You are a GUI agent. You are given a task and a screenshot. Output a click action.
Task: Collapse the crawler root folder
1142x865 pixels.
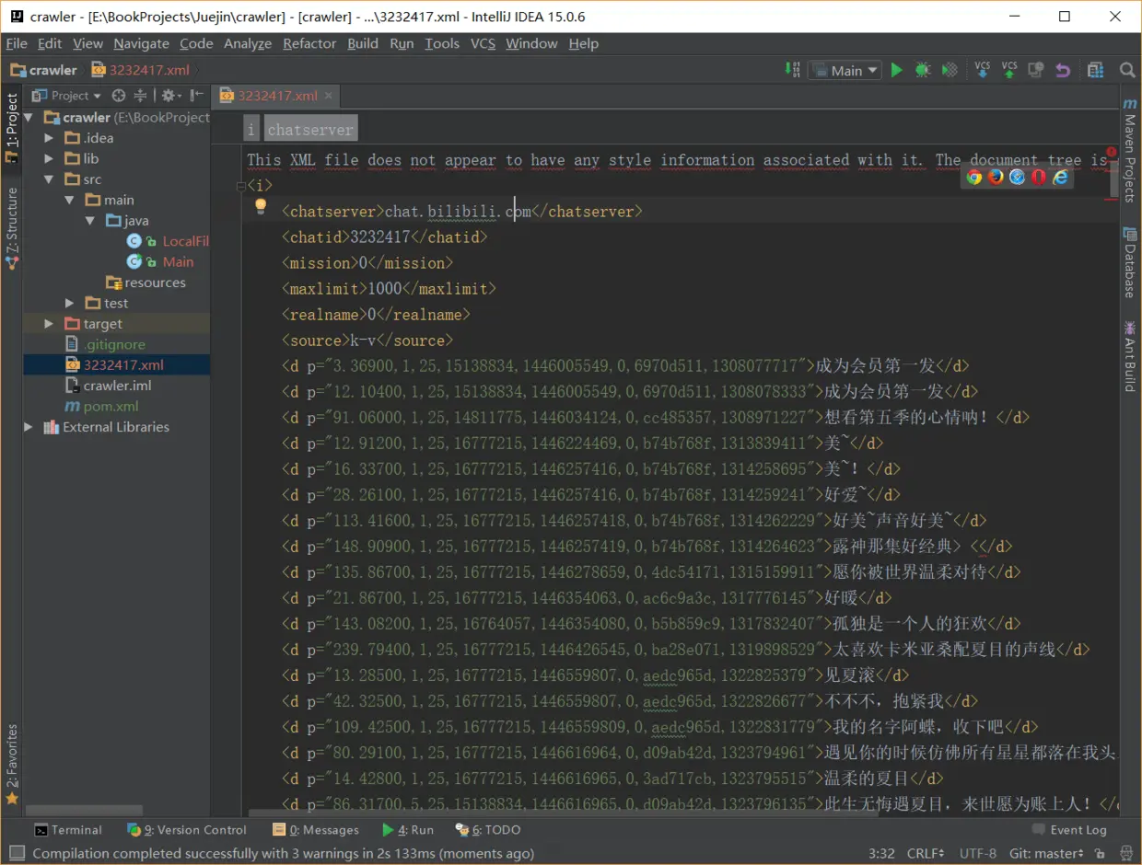[29, 117]
